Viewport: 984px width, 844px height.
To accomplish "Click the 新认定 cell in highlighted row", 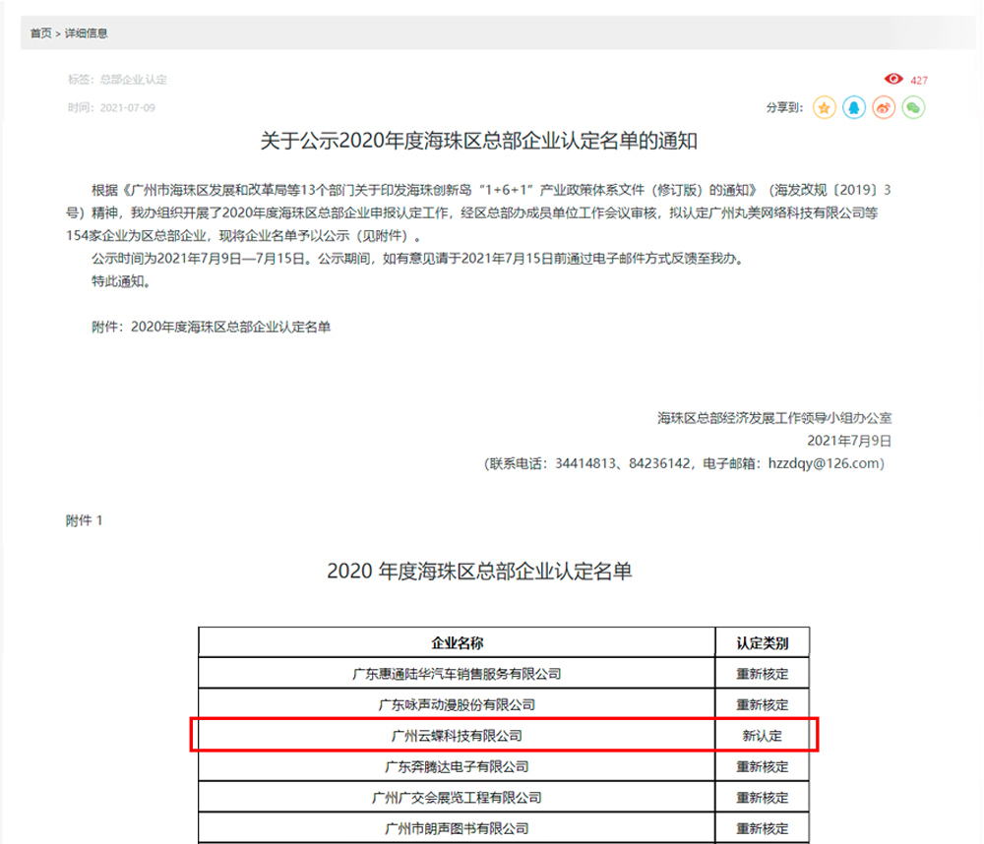I will (763, 736).
